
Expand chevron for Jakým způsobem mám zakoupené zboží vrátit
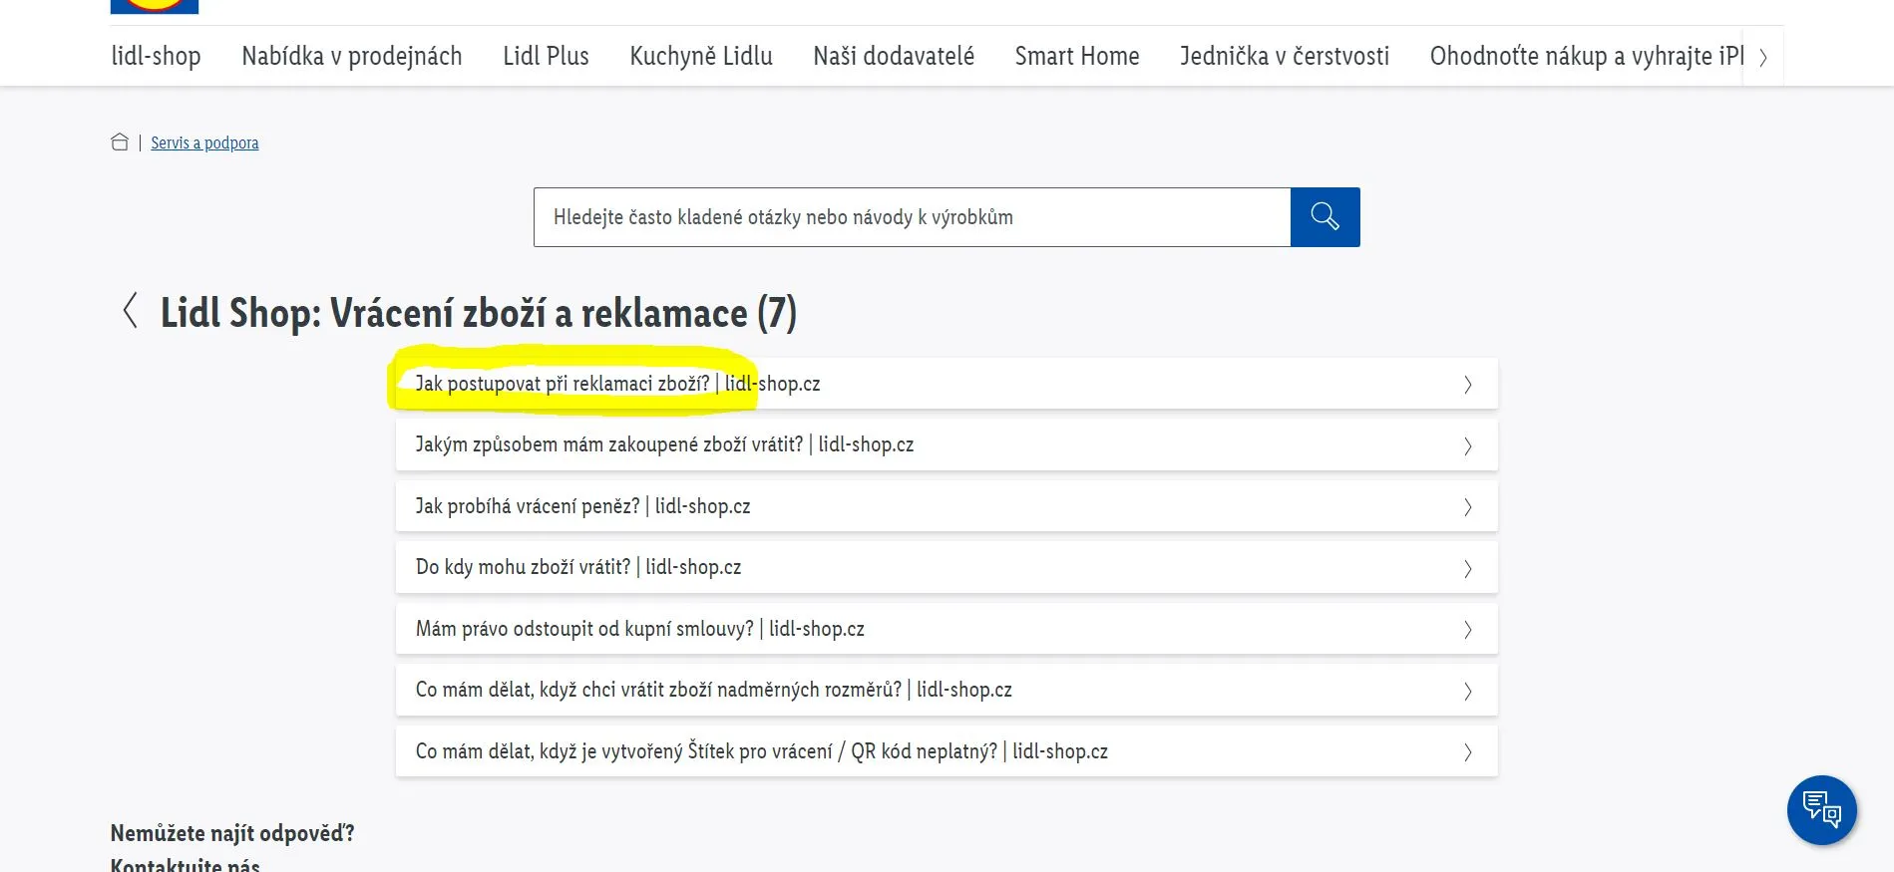1467,445
